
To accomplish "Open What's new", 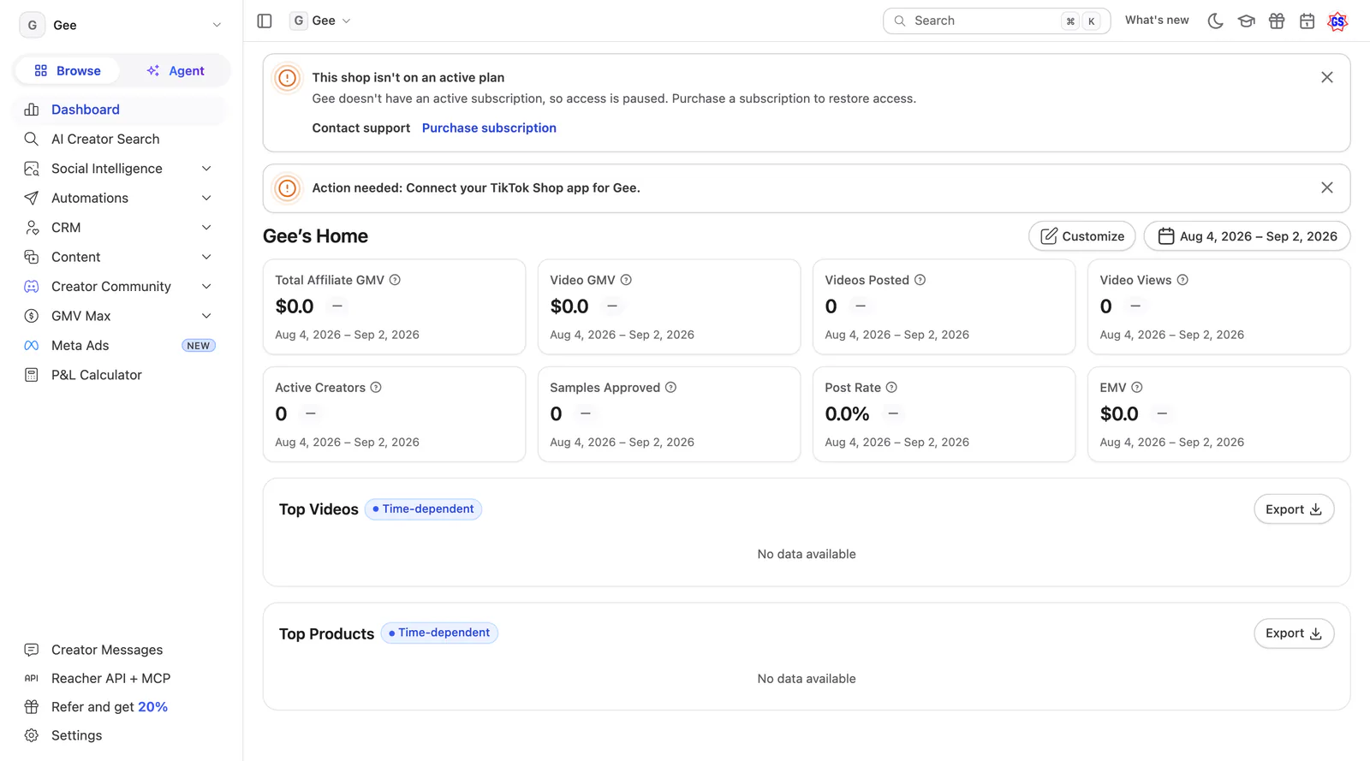I will [1157, 21].
